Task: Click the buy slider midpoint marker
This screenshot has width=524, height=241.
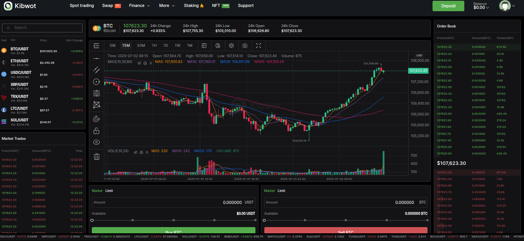Action: coord(174,220)
